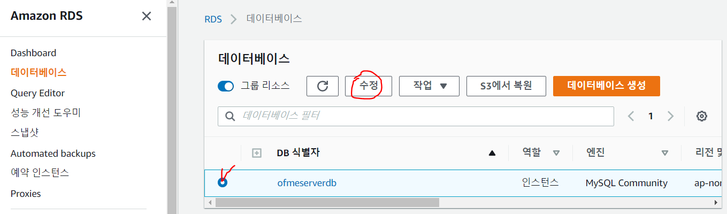Sort ascending by DB 식별자 arrow
727x214 pixels.
pos(492,153)
